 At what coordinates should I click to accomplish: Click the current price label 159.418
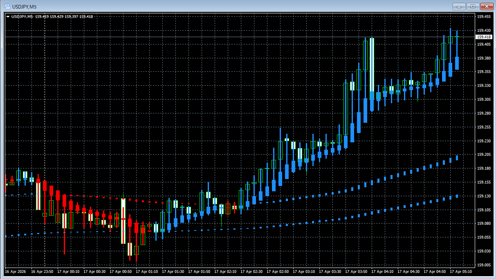[x=484, y=37]
